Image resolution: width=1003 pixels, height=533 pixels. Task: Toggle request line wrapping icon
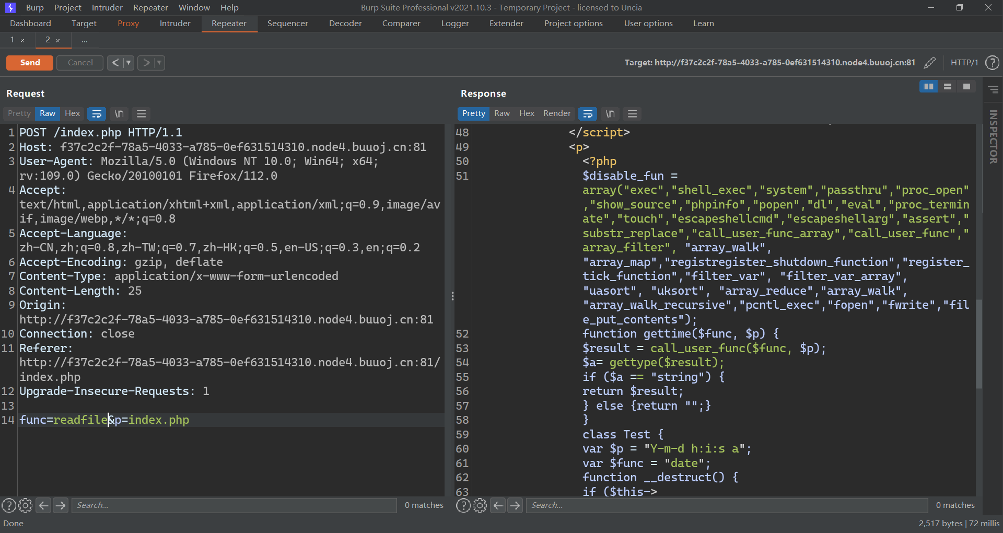tap(97, 114)
